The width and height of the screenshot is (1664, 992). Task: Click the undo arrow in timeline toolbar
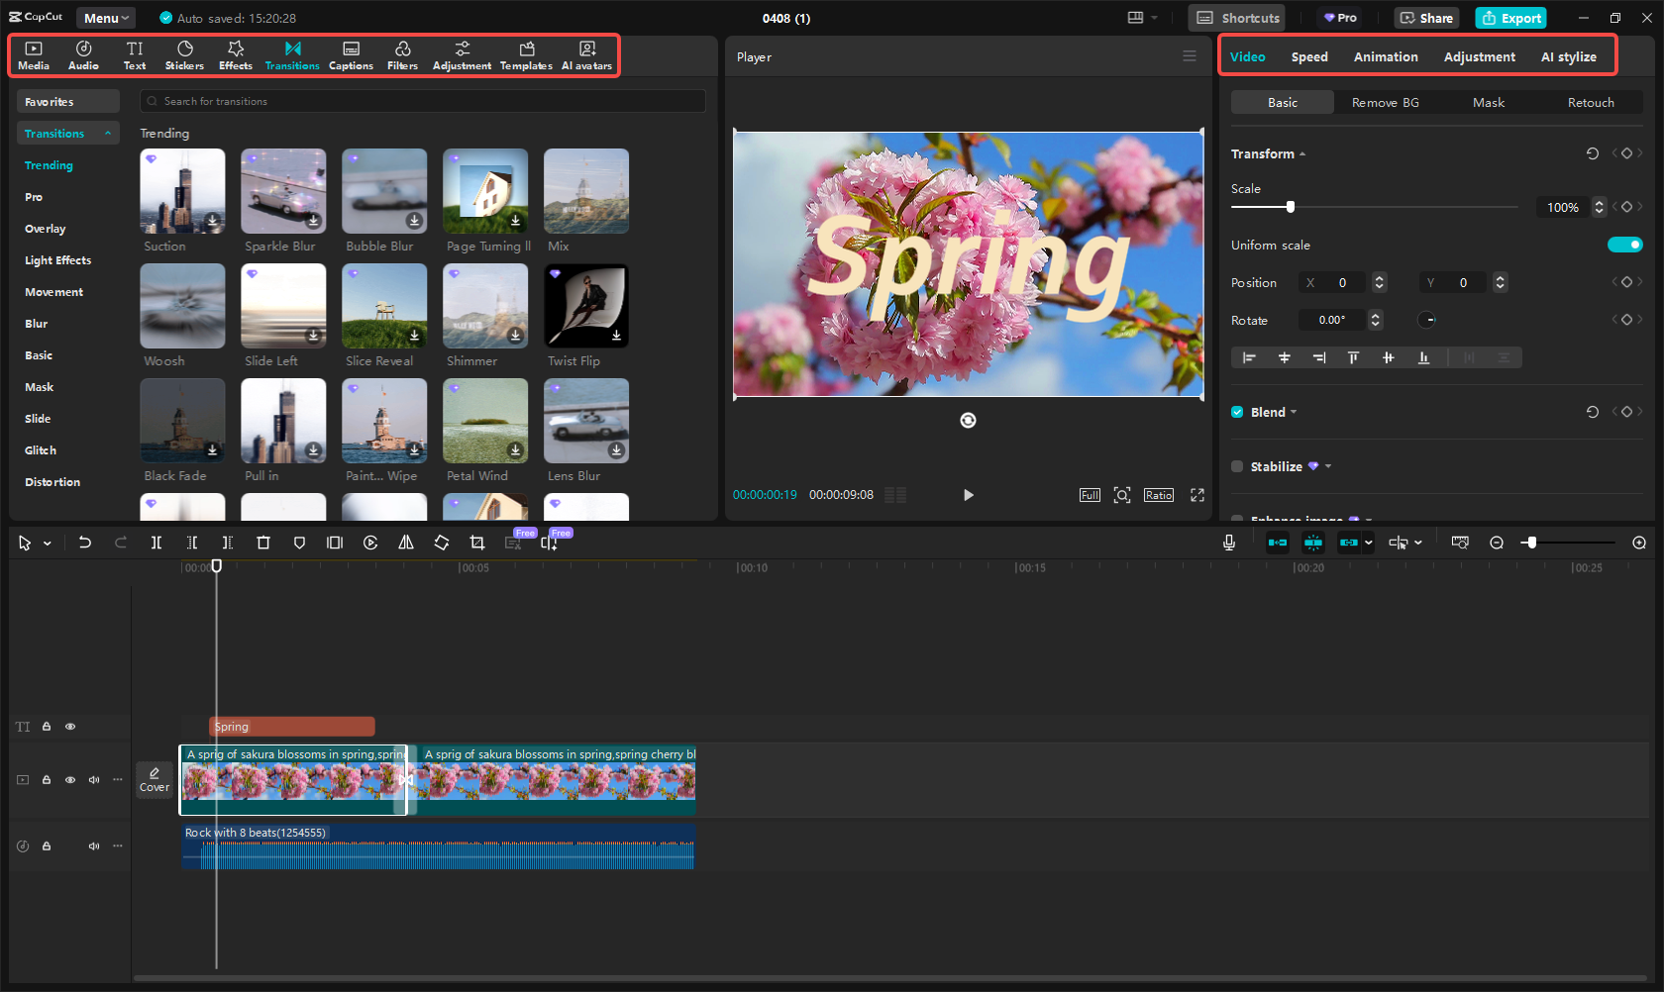click(x=85, y=543)
